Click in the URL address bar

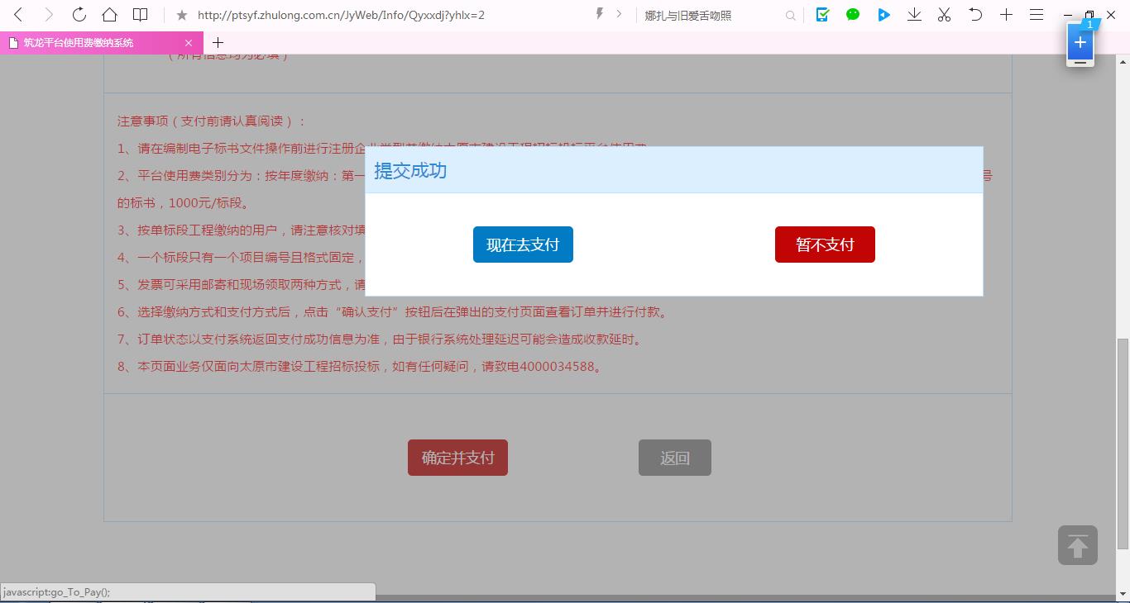point(381,15)
